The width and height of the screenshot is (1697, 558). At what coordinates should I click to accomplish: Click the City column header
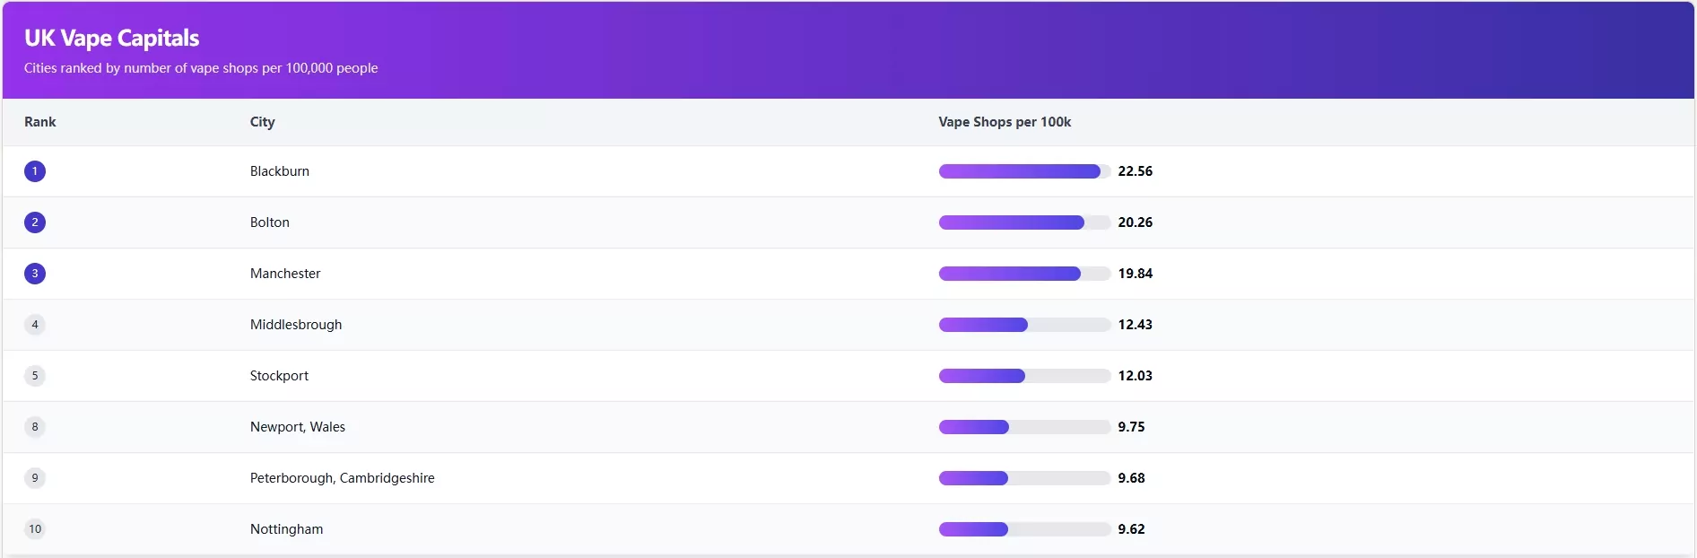pyautogui.click(x=262, y=122)
